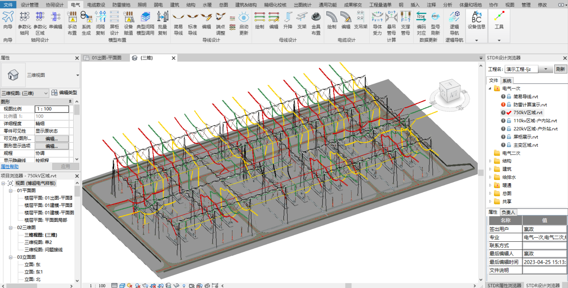Open 工程名 project combo box
The width and height of the screenshot is (568, 288).
tap(528, 69)
